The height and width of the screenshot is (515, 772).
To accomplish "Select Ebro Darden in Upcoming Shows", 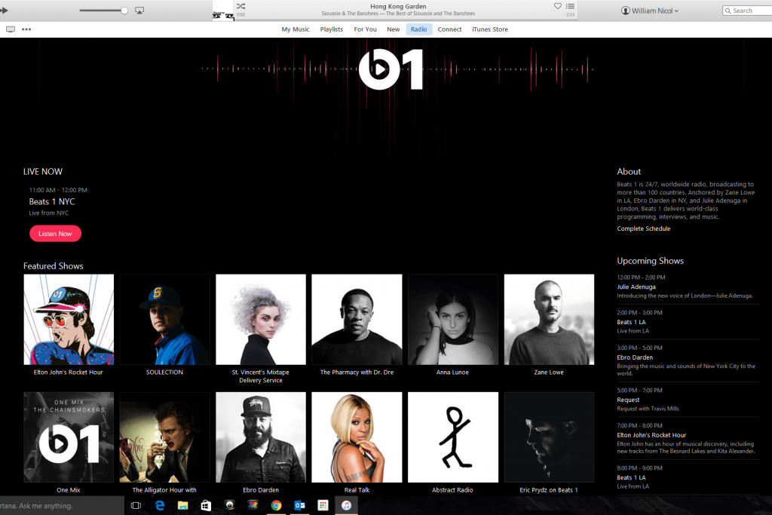I will point(635,357).
